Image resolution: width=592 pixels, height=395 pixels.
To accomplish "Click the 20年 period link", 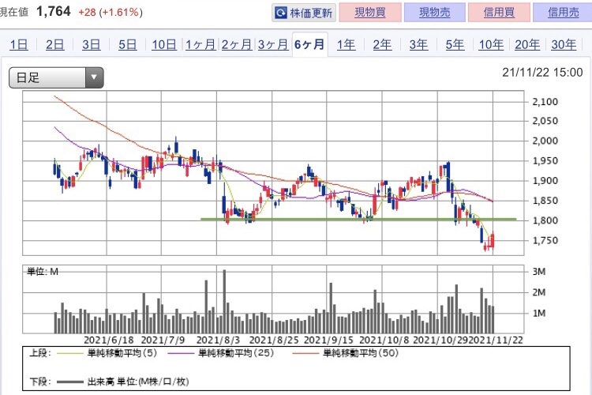I will [527, 44].
